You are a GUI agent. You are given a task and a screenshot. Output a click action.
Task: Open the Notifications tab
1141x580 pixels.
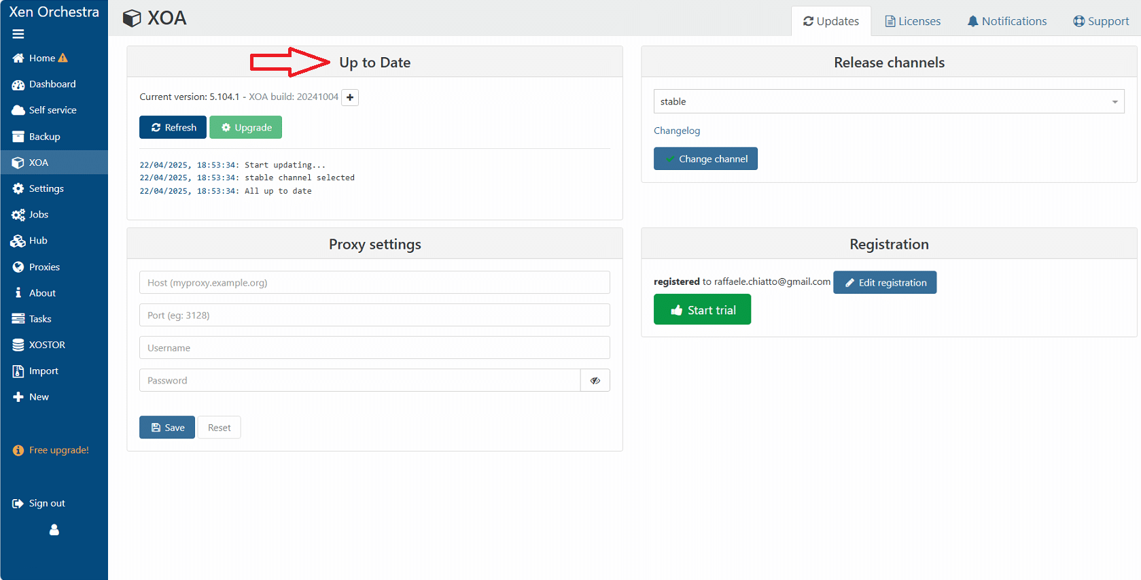pyautogui.click(x=1007, y=21)
